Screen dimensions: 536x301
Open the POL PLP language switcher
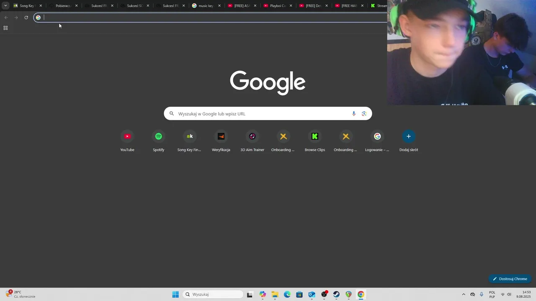[492, 294]
